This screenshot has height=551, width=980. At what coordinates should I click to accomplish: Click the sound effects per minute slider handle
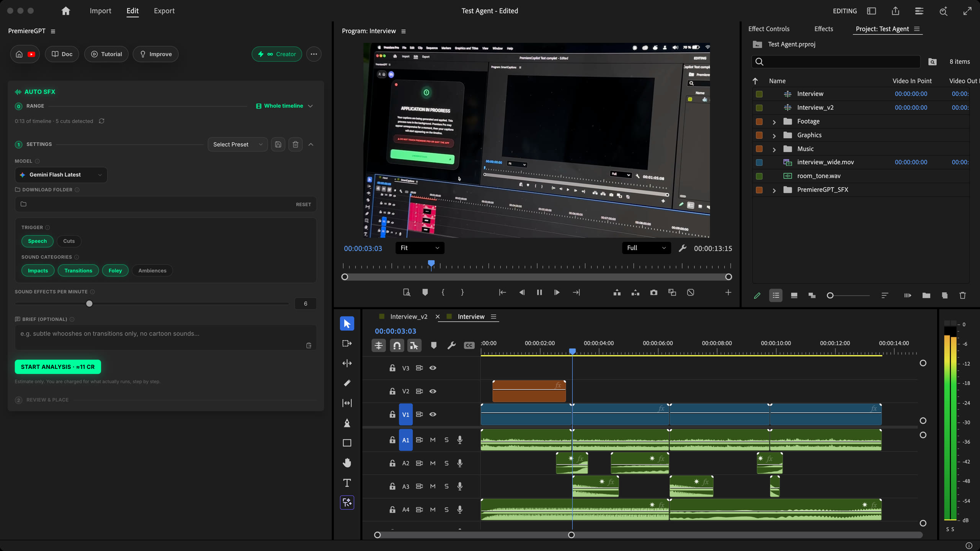[89, 303]
